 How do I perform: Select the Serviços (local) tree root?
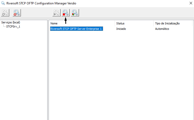[x=11, y=22]
